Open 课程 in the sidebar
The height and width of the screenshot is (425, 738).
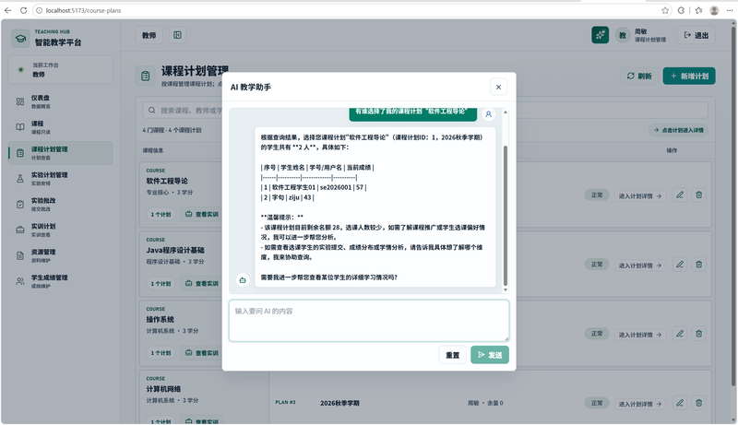coord(60,127)
